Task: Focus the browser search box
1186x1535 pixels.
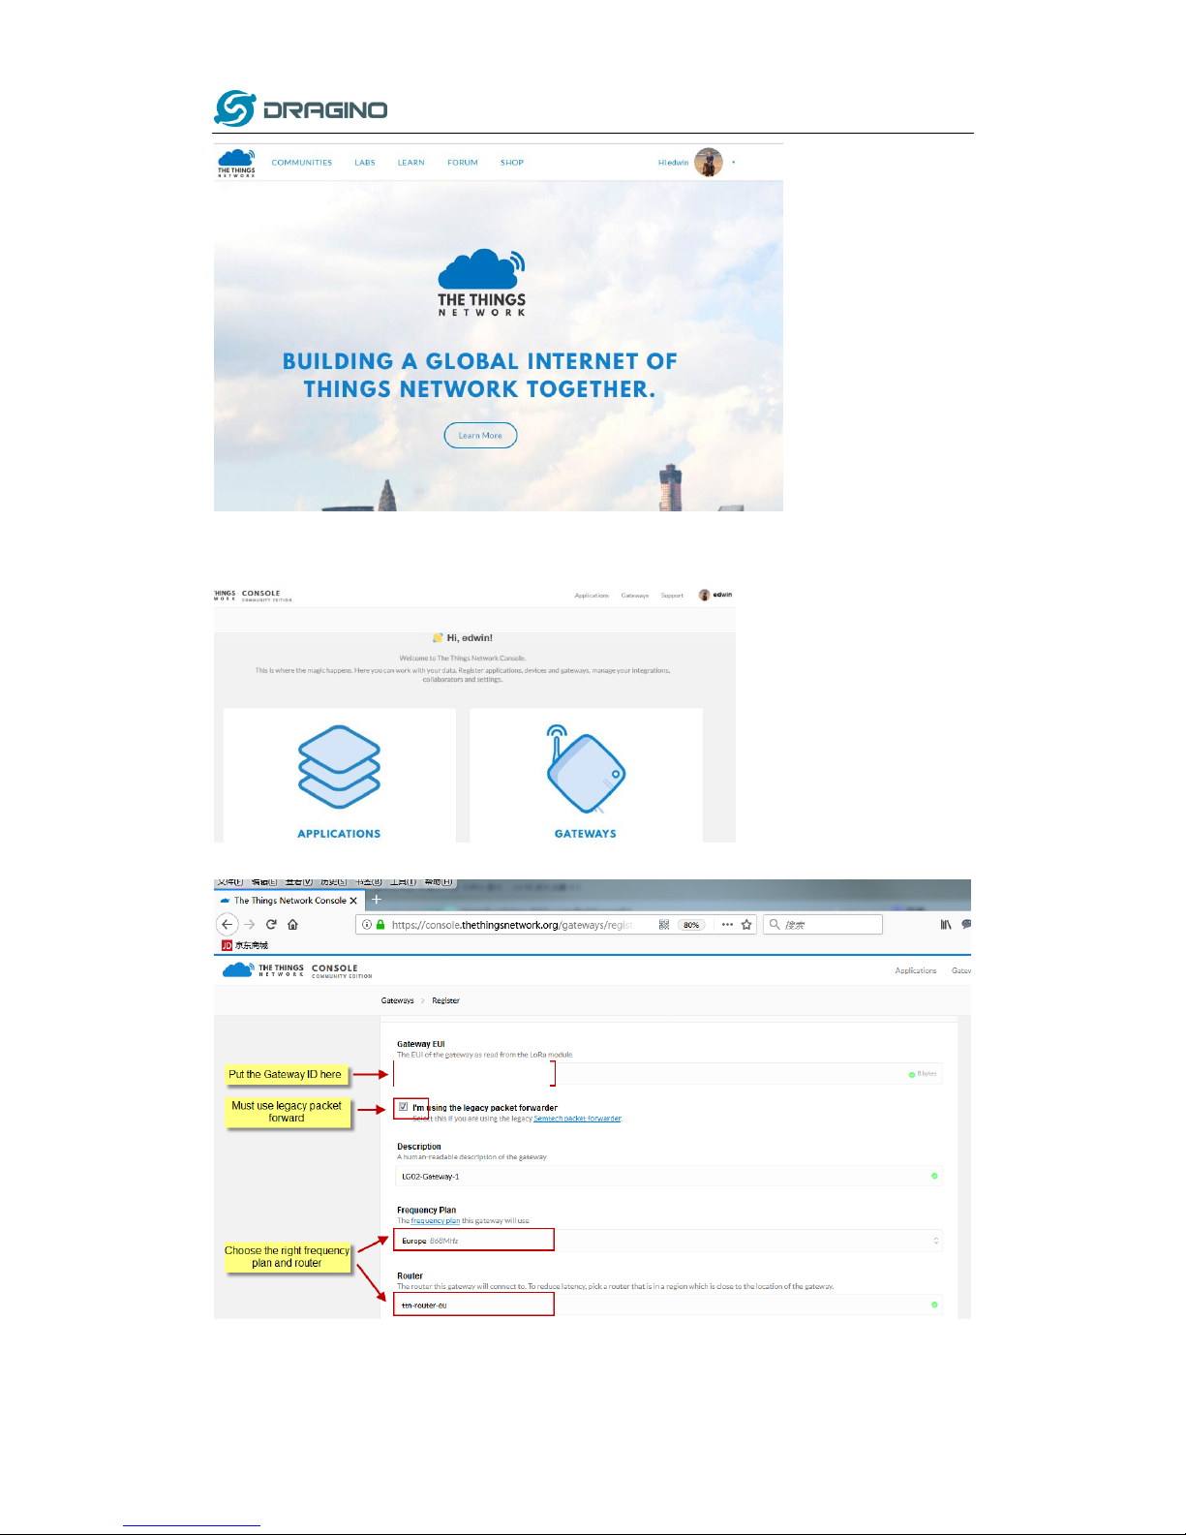Action: (x=823, y=925)
